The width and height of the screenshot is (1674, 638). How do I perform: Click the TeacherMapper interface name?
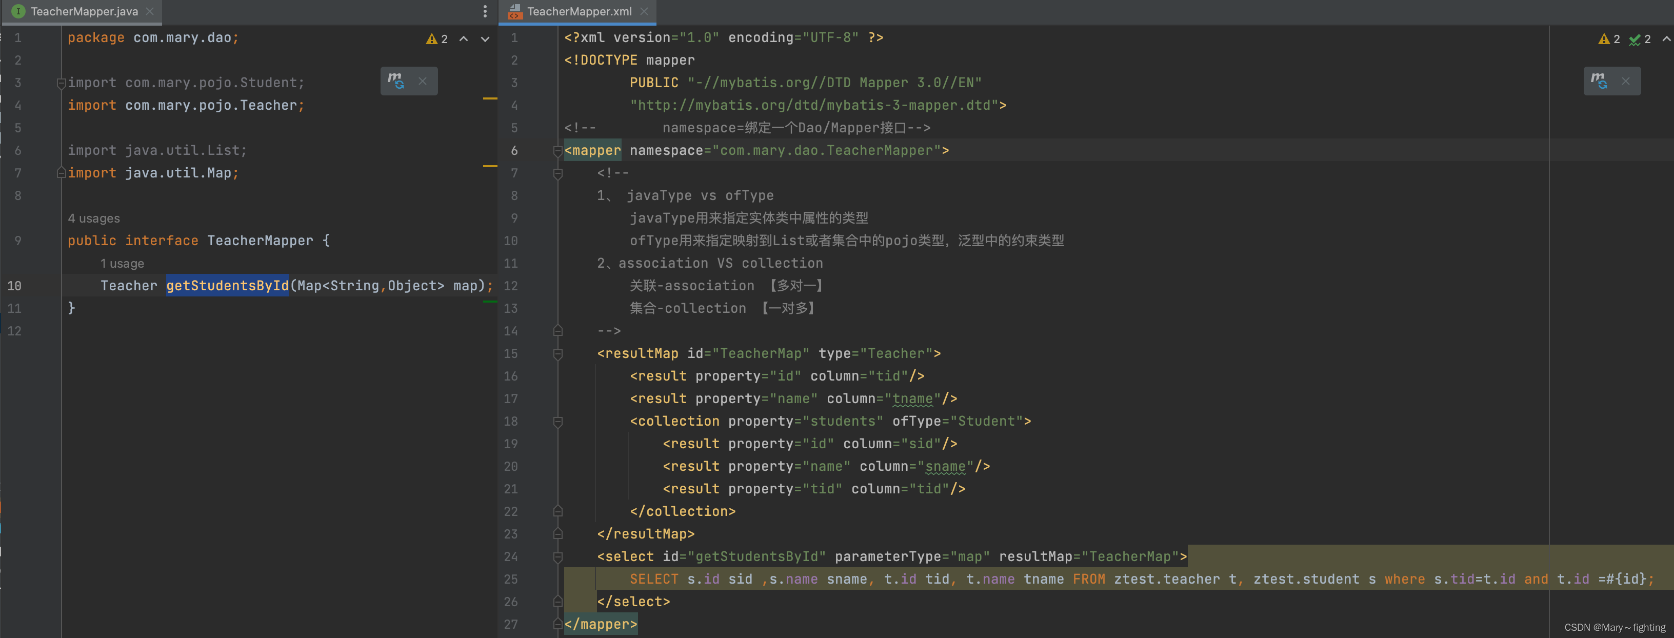point(260,241)
